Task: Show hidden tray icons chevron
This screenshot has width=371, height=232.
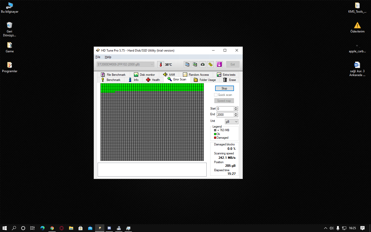Action: [326, 228]
